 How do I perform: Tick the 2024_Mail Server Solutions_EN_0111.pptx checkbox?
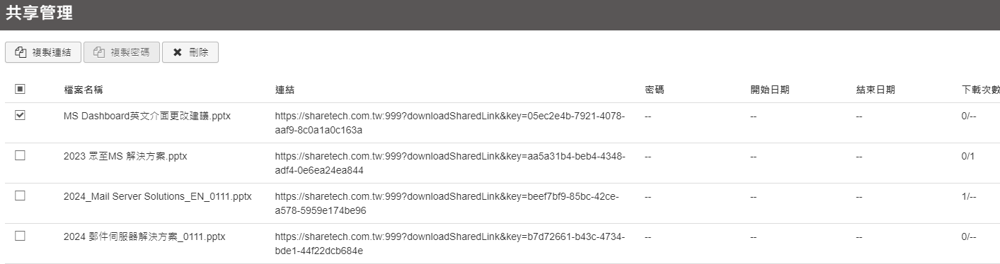coord(20,196)
